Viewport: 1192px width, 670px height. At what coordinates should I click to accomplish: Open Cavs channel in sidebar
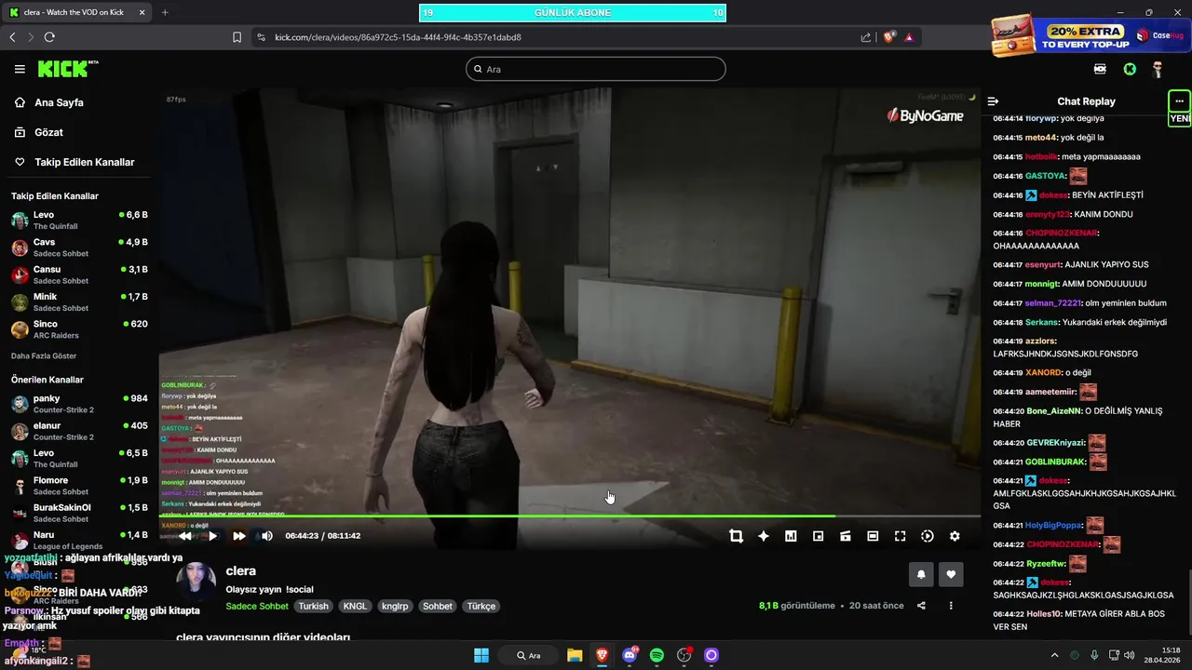click(x=79, y=248)
